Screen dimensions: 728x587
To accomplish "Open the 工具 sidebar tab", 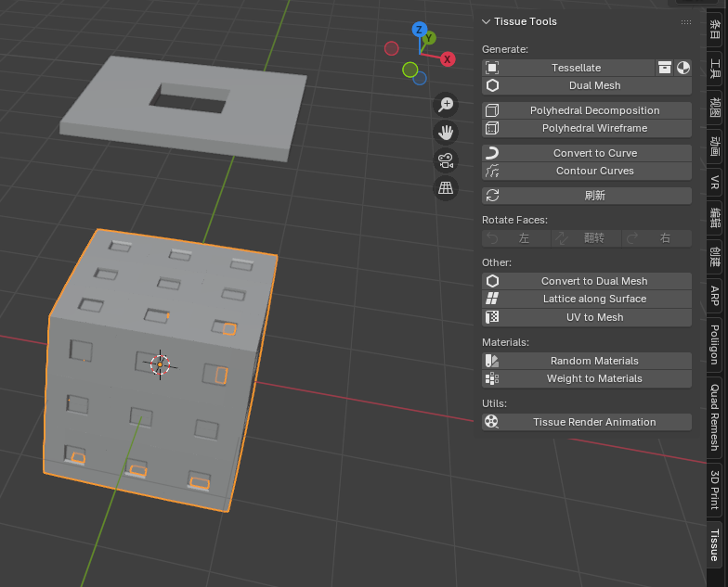I will point(715,68).
